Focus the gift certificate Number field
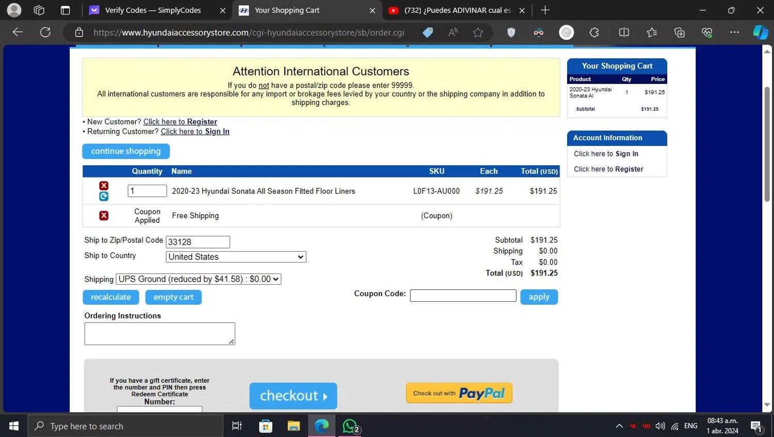Image resolution: width=774 pixels, height=437 pixels. [x=159, y=409]
